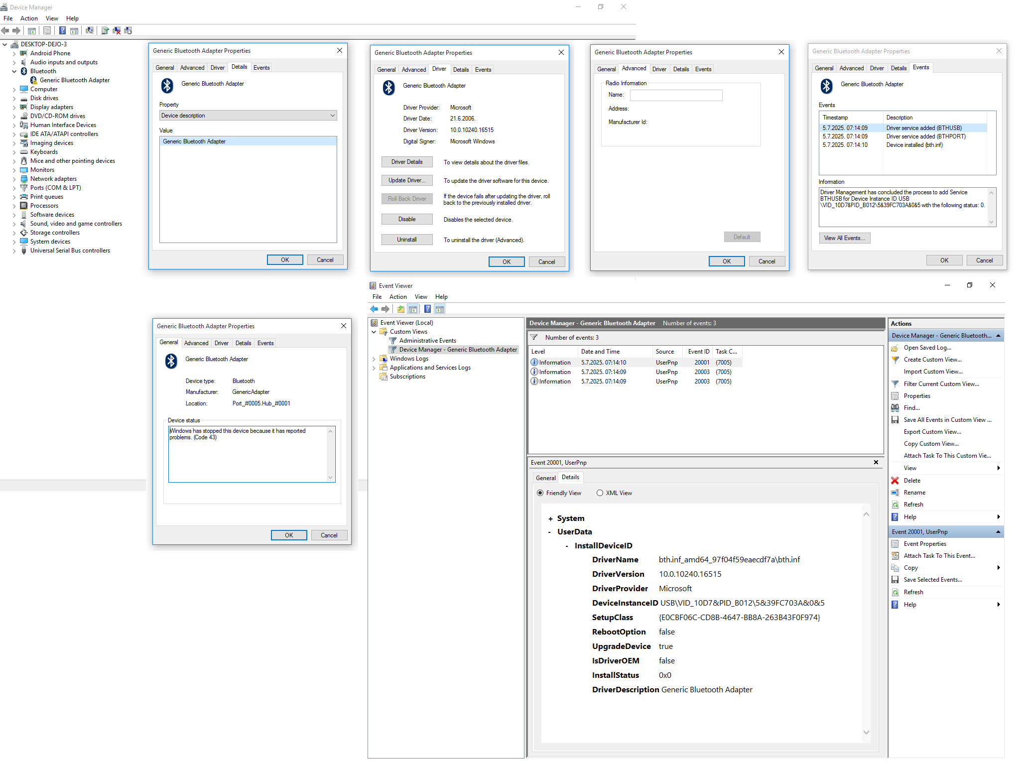Collapse DESKTOP-DEJO-3 root node
1020x765 pixels.
4,44
